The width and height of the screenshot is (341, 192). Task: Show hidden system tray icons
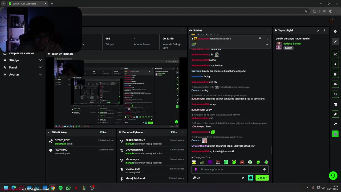[x=307, y=188]
